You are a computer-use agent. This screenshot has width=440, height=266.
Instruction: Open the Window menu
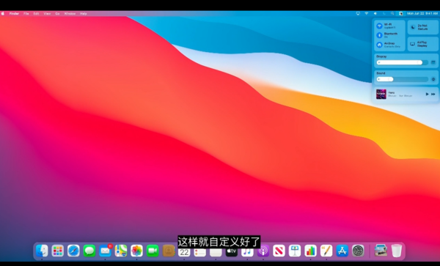point(70,13)
